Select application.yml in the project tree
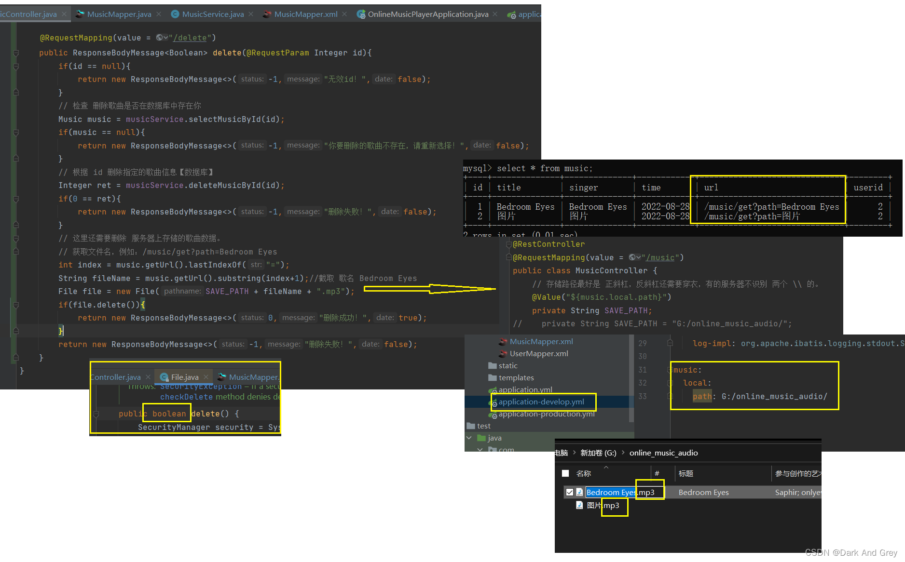 point(525,389)
